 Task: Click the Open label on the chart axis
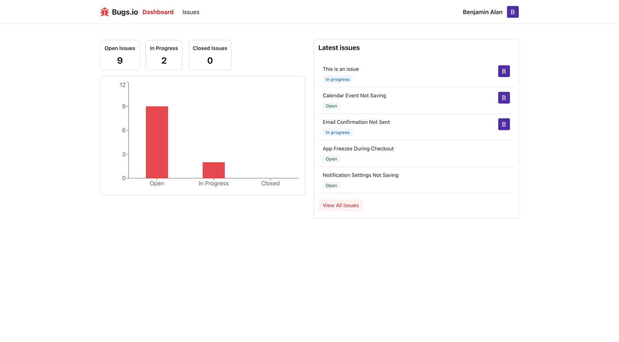[157, 183]
